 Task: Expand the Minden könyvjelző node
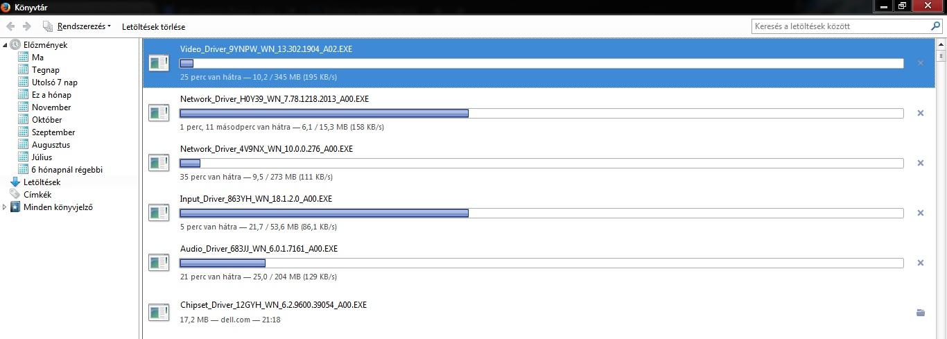click(6, 207)
